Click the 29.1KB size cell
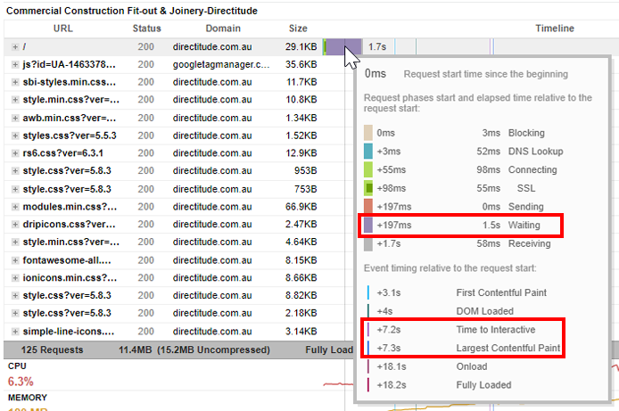 (x=301, y=47)
